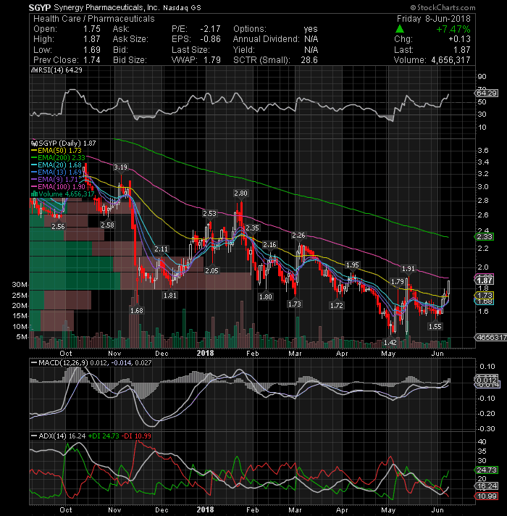Click the green up-arrow change indicator
The image size is (507, 516).
pyautogui.click(x=400, y=29)
